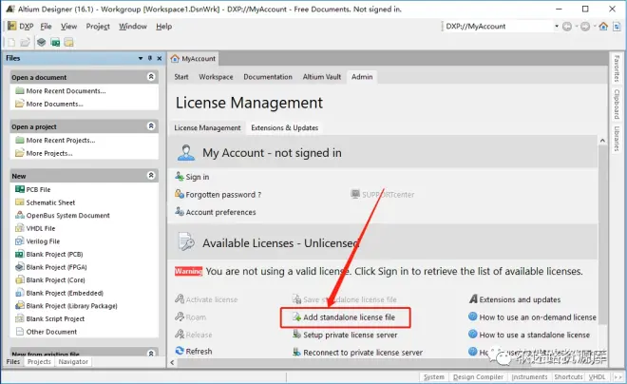
Task: Switch to the Start tab
Action: (181, 77)
